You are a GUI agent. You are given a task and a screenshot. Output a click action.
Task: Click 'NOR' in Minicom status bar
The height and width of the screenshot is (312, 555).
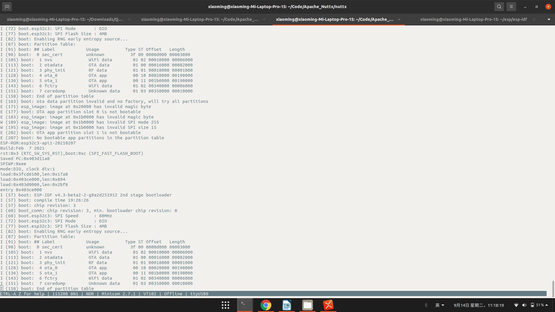(x=90, y=294)
